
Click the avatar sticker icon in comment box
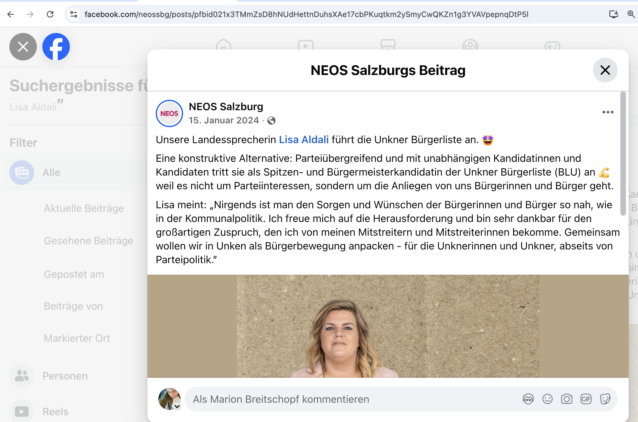pos(528,399)
